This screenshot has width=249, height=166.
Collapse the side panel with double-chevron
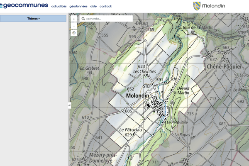tap(69, 105)
